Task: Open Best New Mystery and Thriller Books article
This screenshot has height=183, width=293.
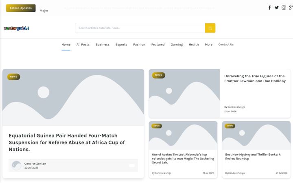Action: click(x=253, y=157)
